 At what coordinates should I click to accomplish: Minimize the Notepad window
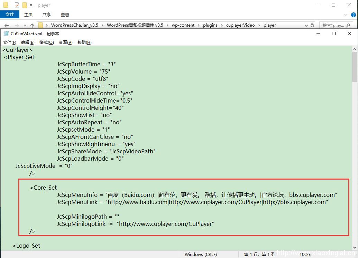pyautogui.click(x=318, y=34)
